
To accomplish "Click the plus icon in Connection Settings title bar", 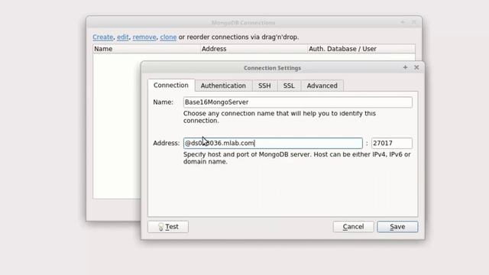I will tap(405, 67).
